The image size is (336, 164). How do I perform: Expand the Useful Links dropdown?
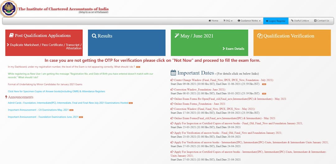click(300, 21)
